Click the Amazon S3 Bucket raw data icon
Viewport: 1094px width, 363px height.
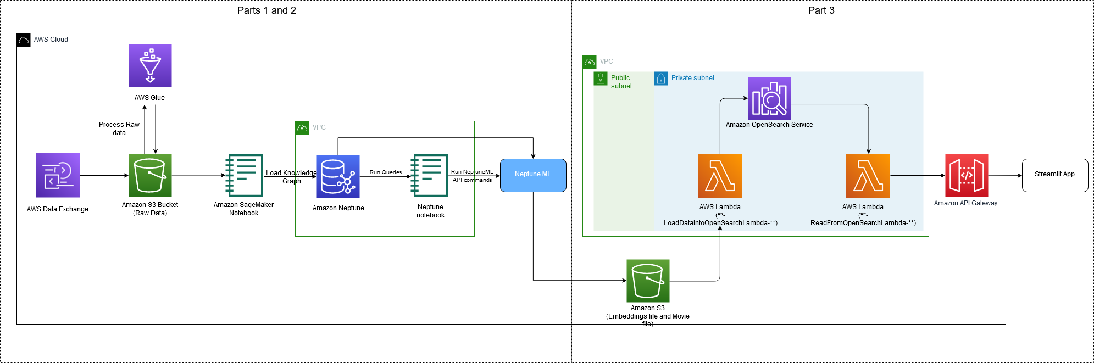(x=150, y=175)
